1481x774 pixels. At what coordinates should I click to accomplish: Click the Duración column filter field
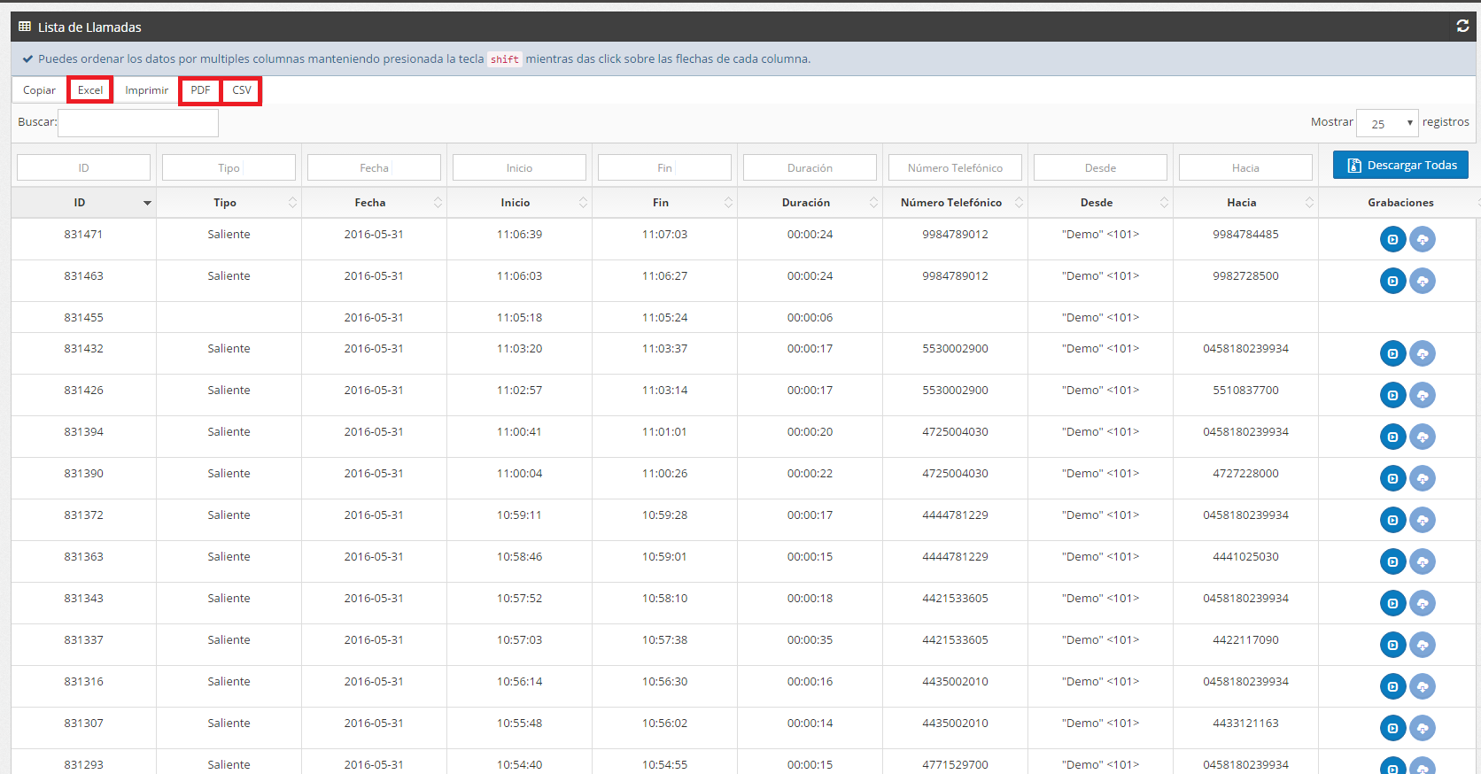click(x=810, y=167)
